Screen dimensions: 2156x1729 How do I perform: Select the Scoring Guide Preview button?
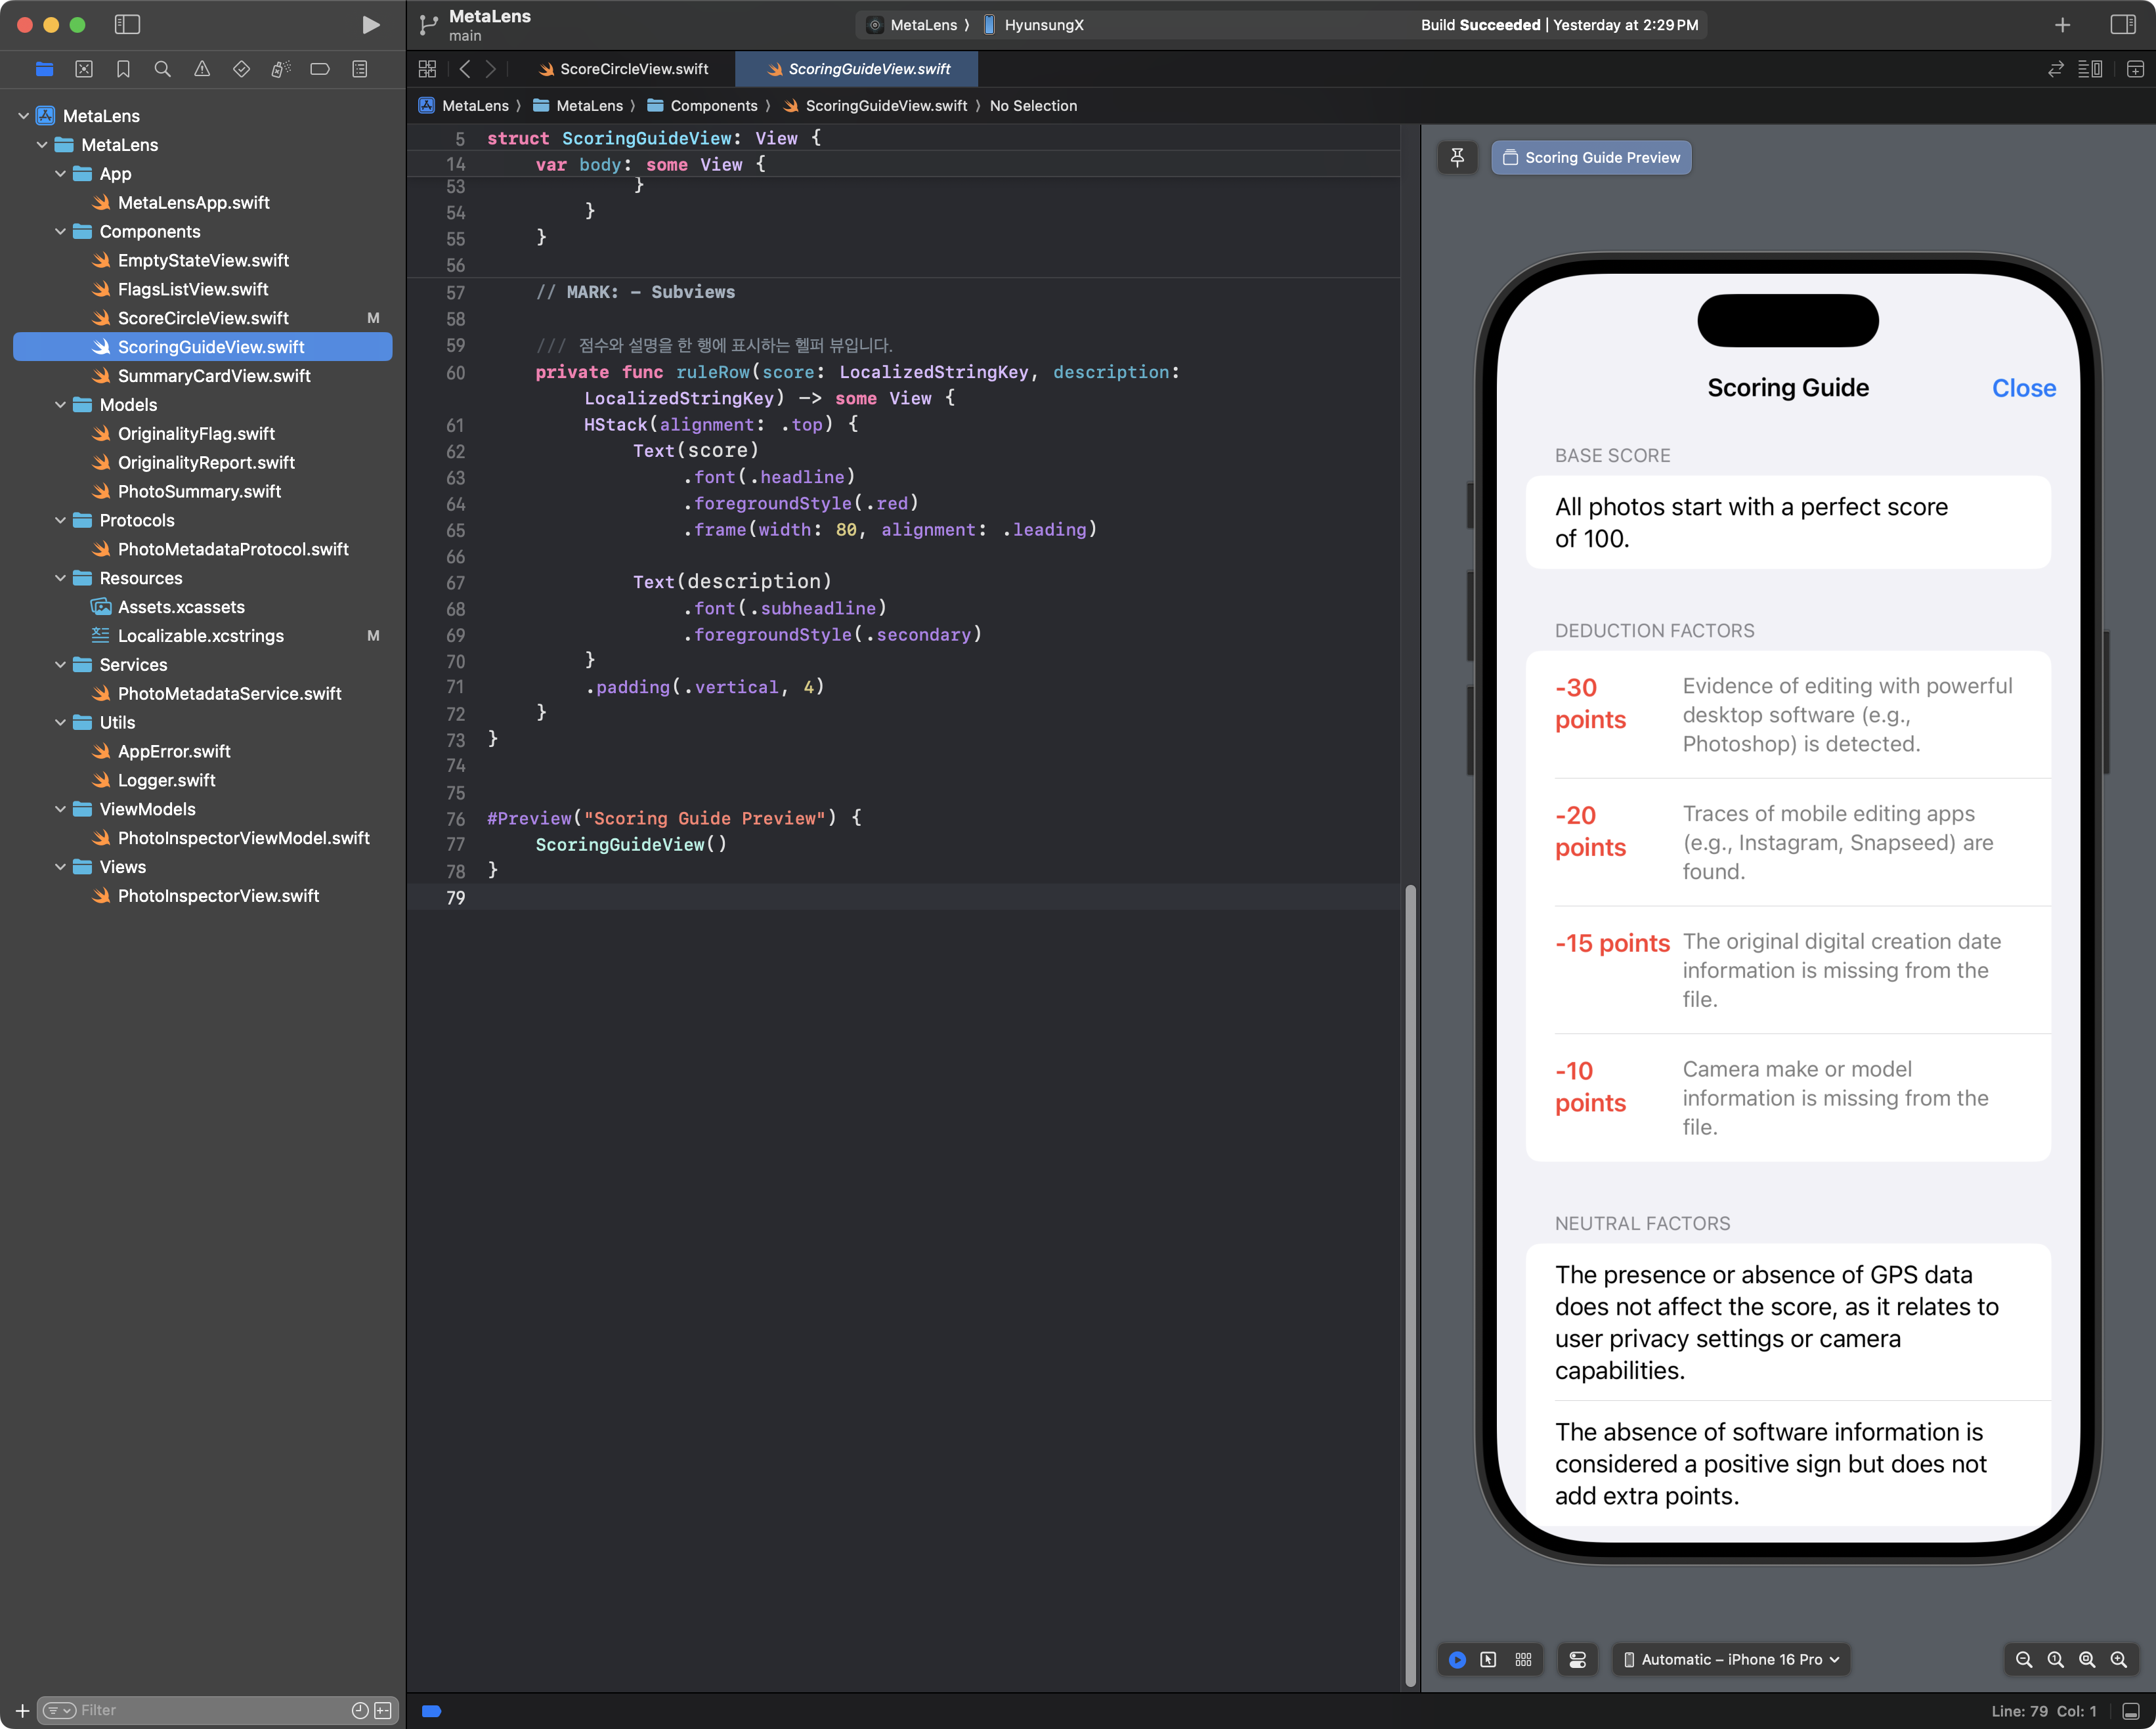[x=1591, y=157]
